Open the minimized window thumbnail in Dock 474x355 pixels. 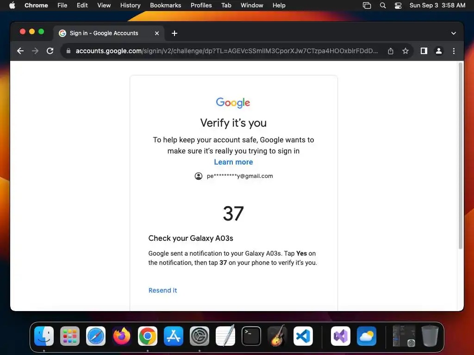[x=404, y=336]
